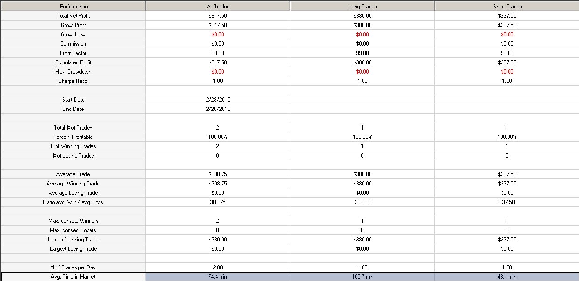Click the All Trades column header
Image resolution: width=579 pixels, height=281 pixels.
tap(218, 6)
